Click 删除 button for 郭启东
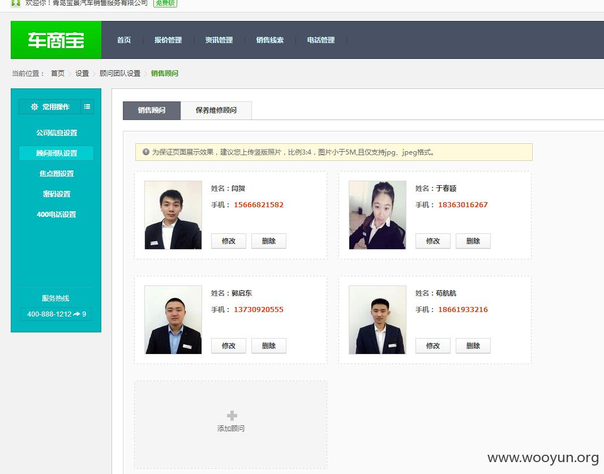Image resolution: width=604 pixels, height=474 pixels. click(x=269, y=345)
